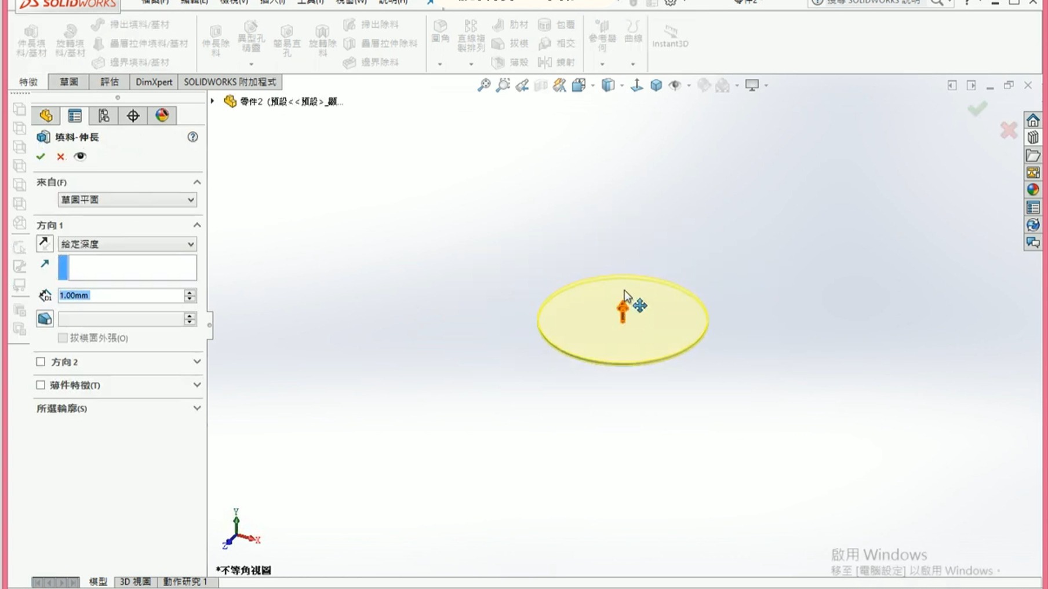The image size is (1048, 589).
Task: Cancel the extrude with the red X
Action: click(60, 156)
